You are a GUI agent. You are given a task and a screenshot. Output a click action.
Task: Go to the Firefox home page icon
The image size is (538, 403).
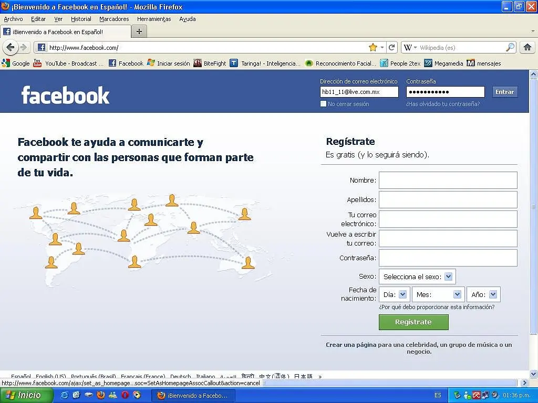coord(527,47)
